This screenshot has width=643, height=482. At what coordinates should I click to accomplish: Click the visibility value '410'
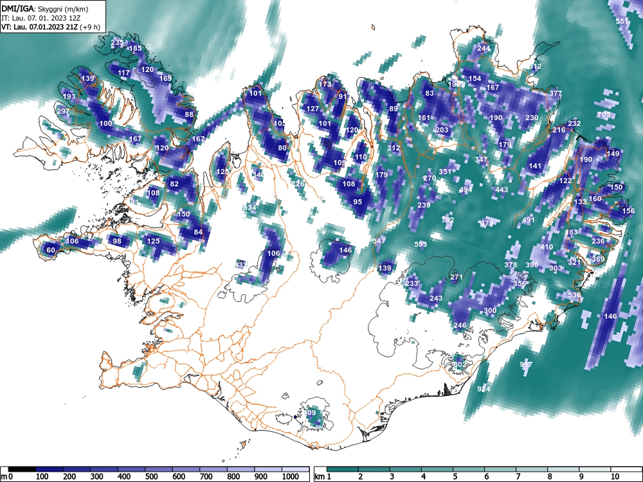click(x=547, y=247)
